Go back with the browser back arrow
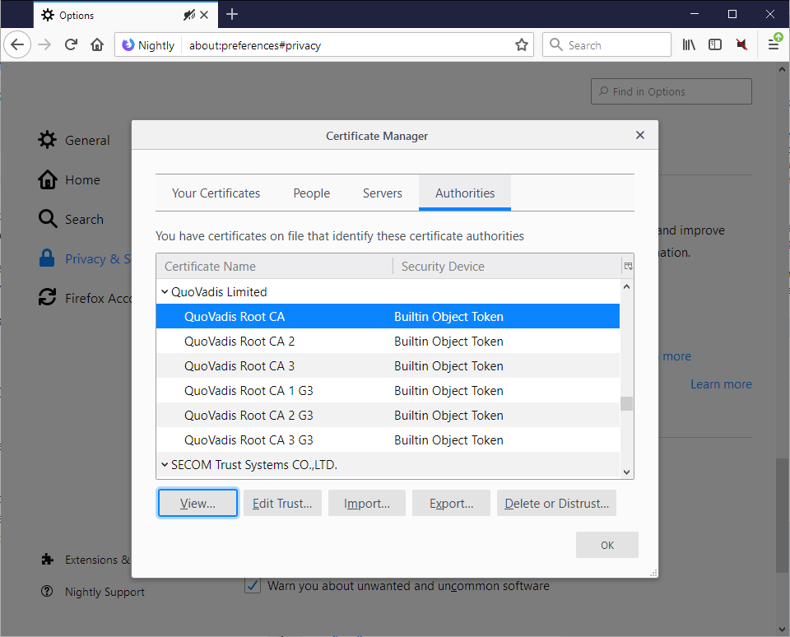 (x=17, y=44)
